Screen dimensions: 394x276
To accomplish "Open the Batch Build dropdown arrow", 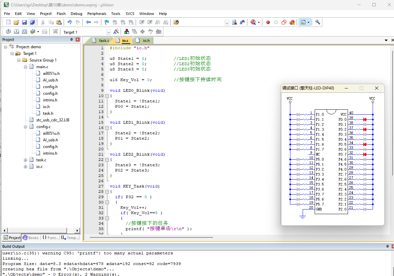I will click(x=38, y=32).
